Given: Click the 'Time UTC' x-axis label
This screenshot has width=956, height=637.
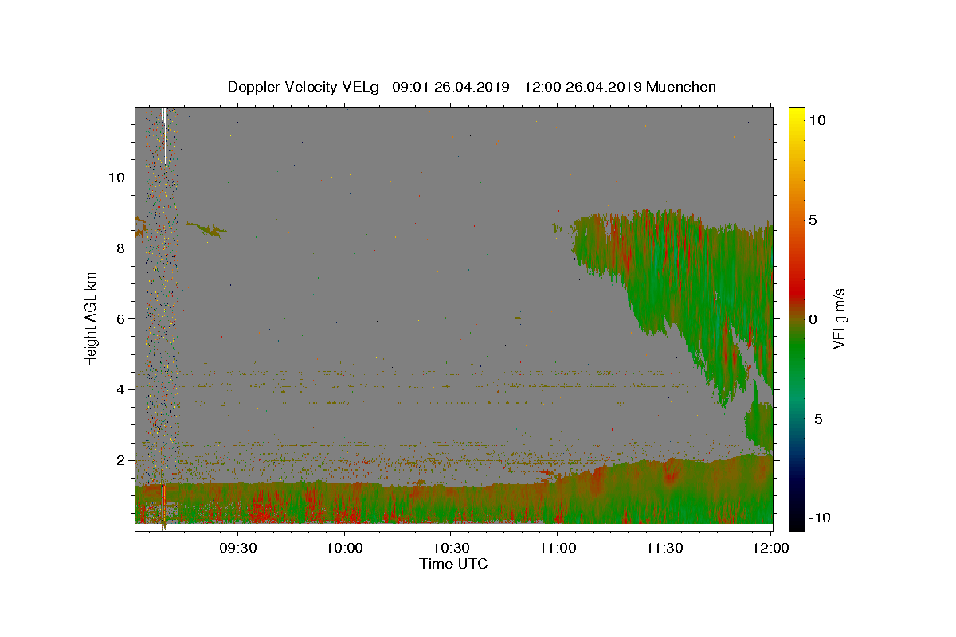Looking at the screenshot, I should coord(453,564).
